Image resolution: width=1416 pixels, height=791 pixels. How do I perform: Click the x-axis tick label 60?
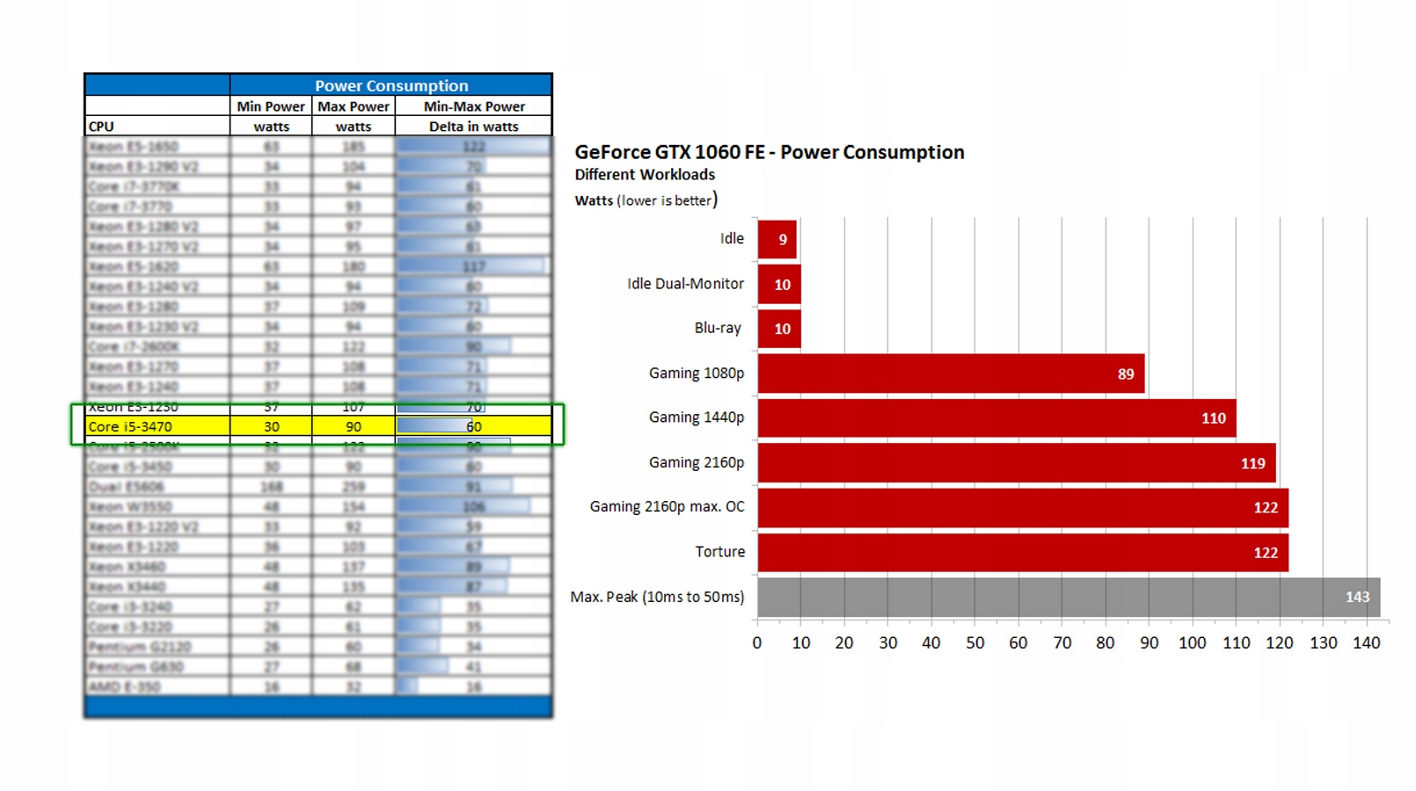[1018, 642]
